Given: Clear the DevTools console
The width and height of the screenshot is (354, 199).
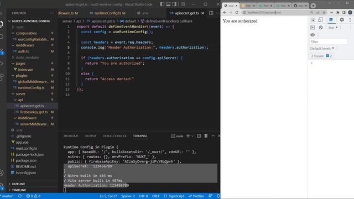Looking at the screenshot, I should click(321, 28).
